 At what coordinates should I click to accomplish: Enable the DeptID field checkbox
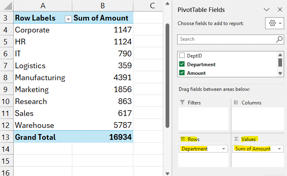pyautogui.click(x=182, y=56)
